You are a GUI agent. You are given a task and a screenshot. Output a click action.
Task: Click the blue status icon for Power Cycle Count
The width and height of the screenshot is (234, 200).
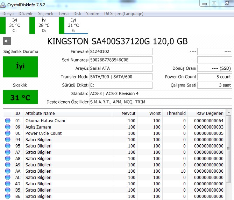point(8,133)
